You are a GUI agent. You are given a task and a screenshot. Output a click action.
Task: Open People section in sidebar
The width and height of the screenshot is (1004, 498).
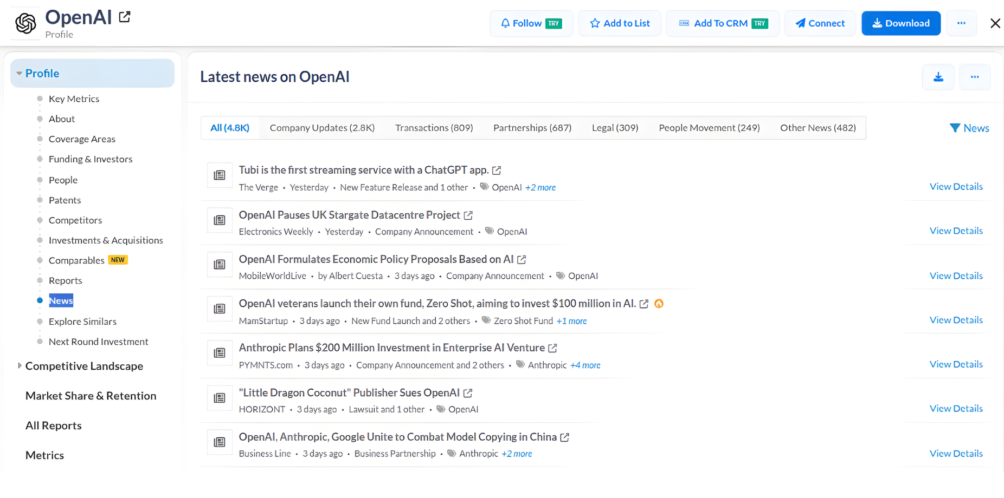[63, 180]
